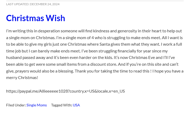
Task: Open the USA tag link
Action: [76, 105]
